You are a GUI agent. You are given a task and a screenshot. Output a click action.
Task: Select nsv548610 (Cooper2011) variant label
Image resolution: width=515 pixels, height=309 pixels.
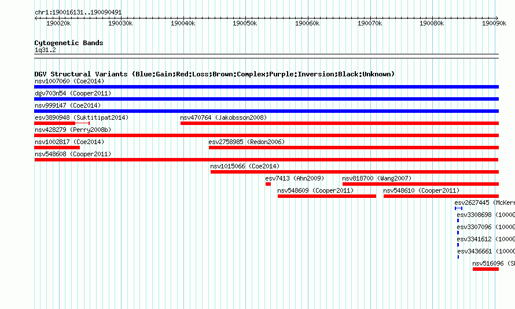click(421, 190)
